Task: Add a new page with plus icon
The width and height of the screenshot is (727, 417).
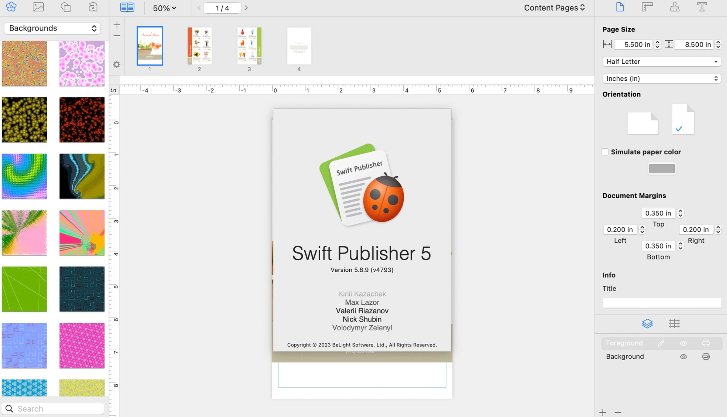Action: 117,25
